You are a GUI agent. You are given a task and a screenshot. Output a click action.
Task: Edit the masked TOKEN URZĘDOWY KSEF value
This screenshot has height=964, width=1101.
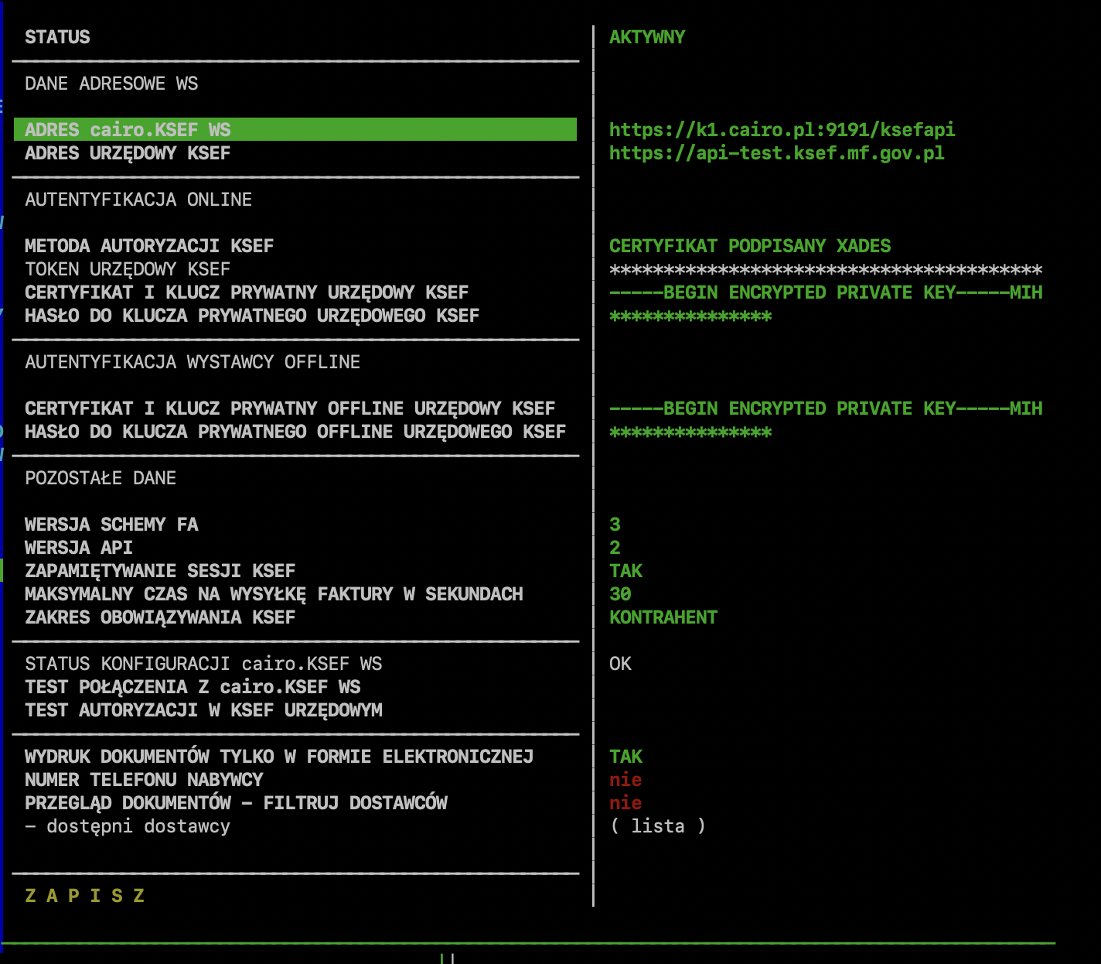pos(825,270)
